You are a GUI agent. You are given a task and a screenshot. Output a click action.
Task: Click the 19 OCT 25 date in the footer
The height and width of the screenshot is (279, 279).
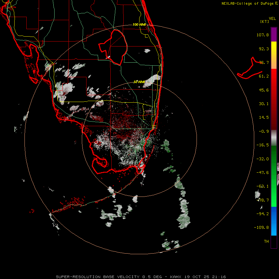[197, 277]
